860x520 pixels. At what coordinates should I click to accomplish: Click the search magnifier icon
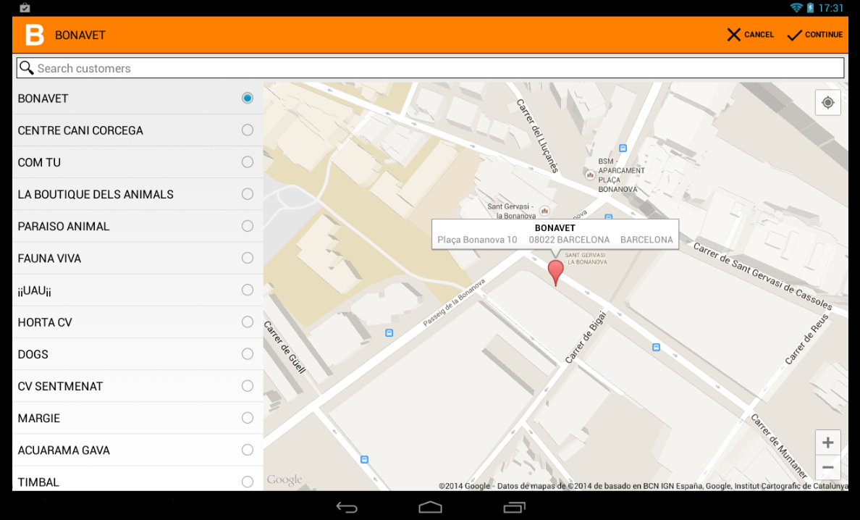(x=26, y=67)
